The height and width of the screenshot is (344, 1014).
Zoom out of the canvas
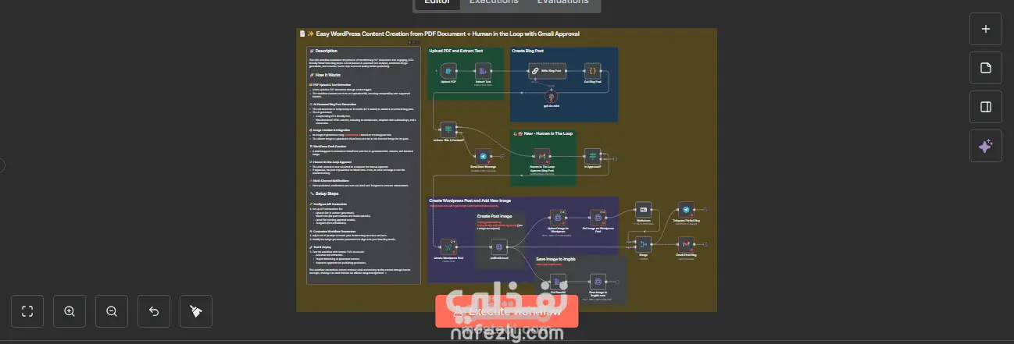pos(112,311)
